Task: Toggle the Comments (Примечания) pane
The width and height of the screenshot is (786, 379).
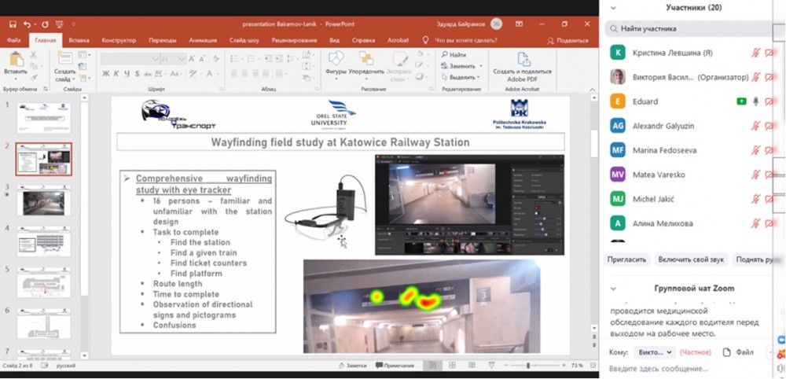Action: tap(395, 366)
